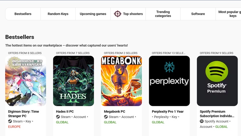Select the Random Keys tab
The height and width of the screenshot is (136, 241).
click(58, 14)
